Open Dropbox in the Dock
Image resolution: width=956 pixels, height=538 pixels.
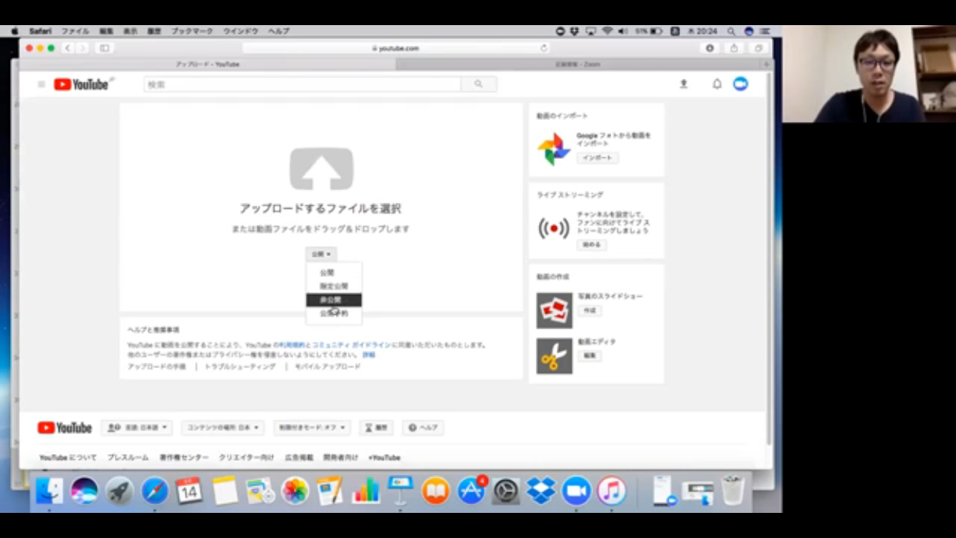tap(541, 491)
